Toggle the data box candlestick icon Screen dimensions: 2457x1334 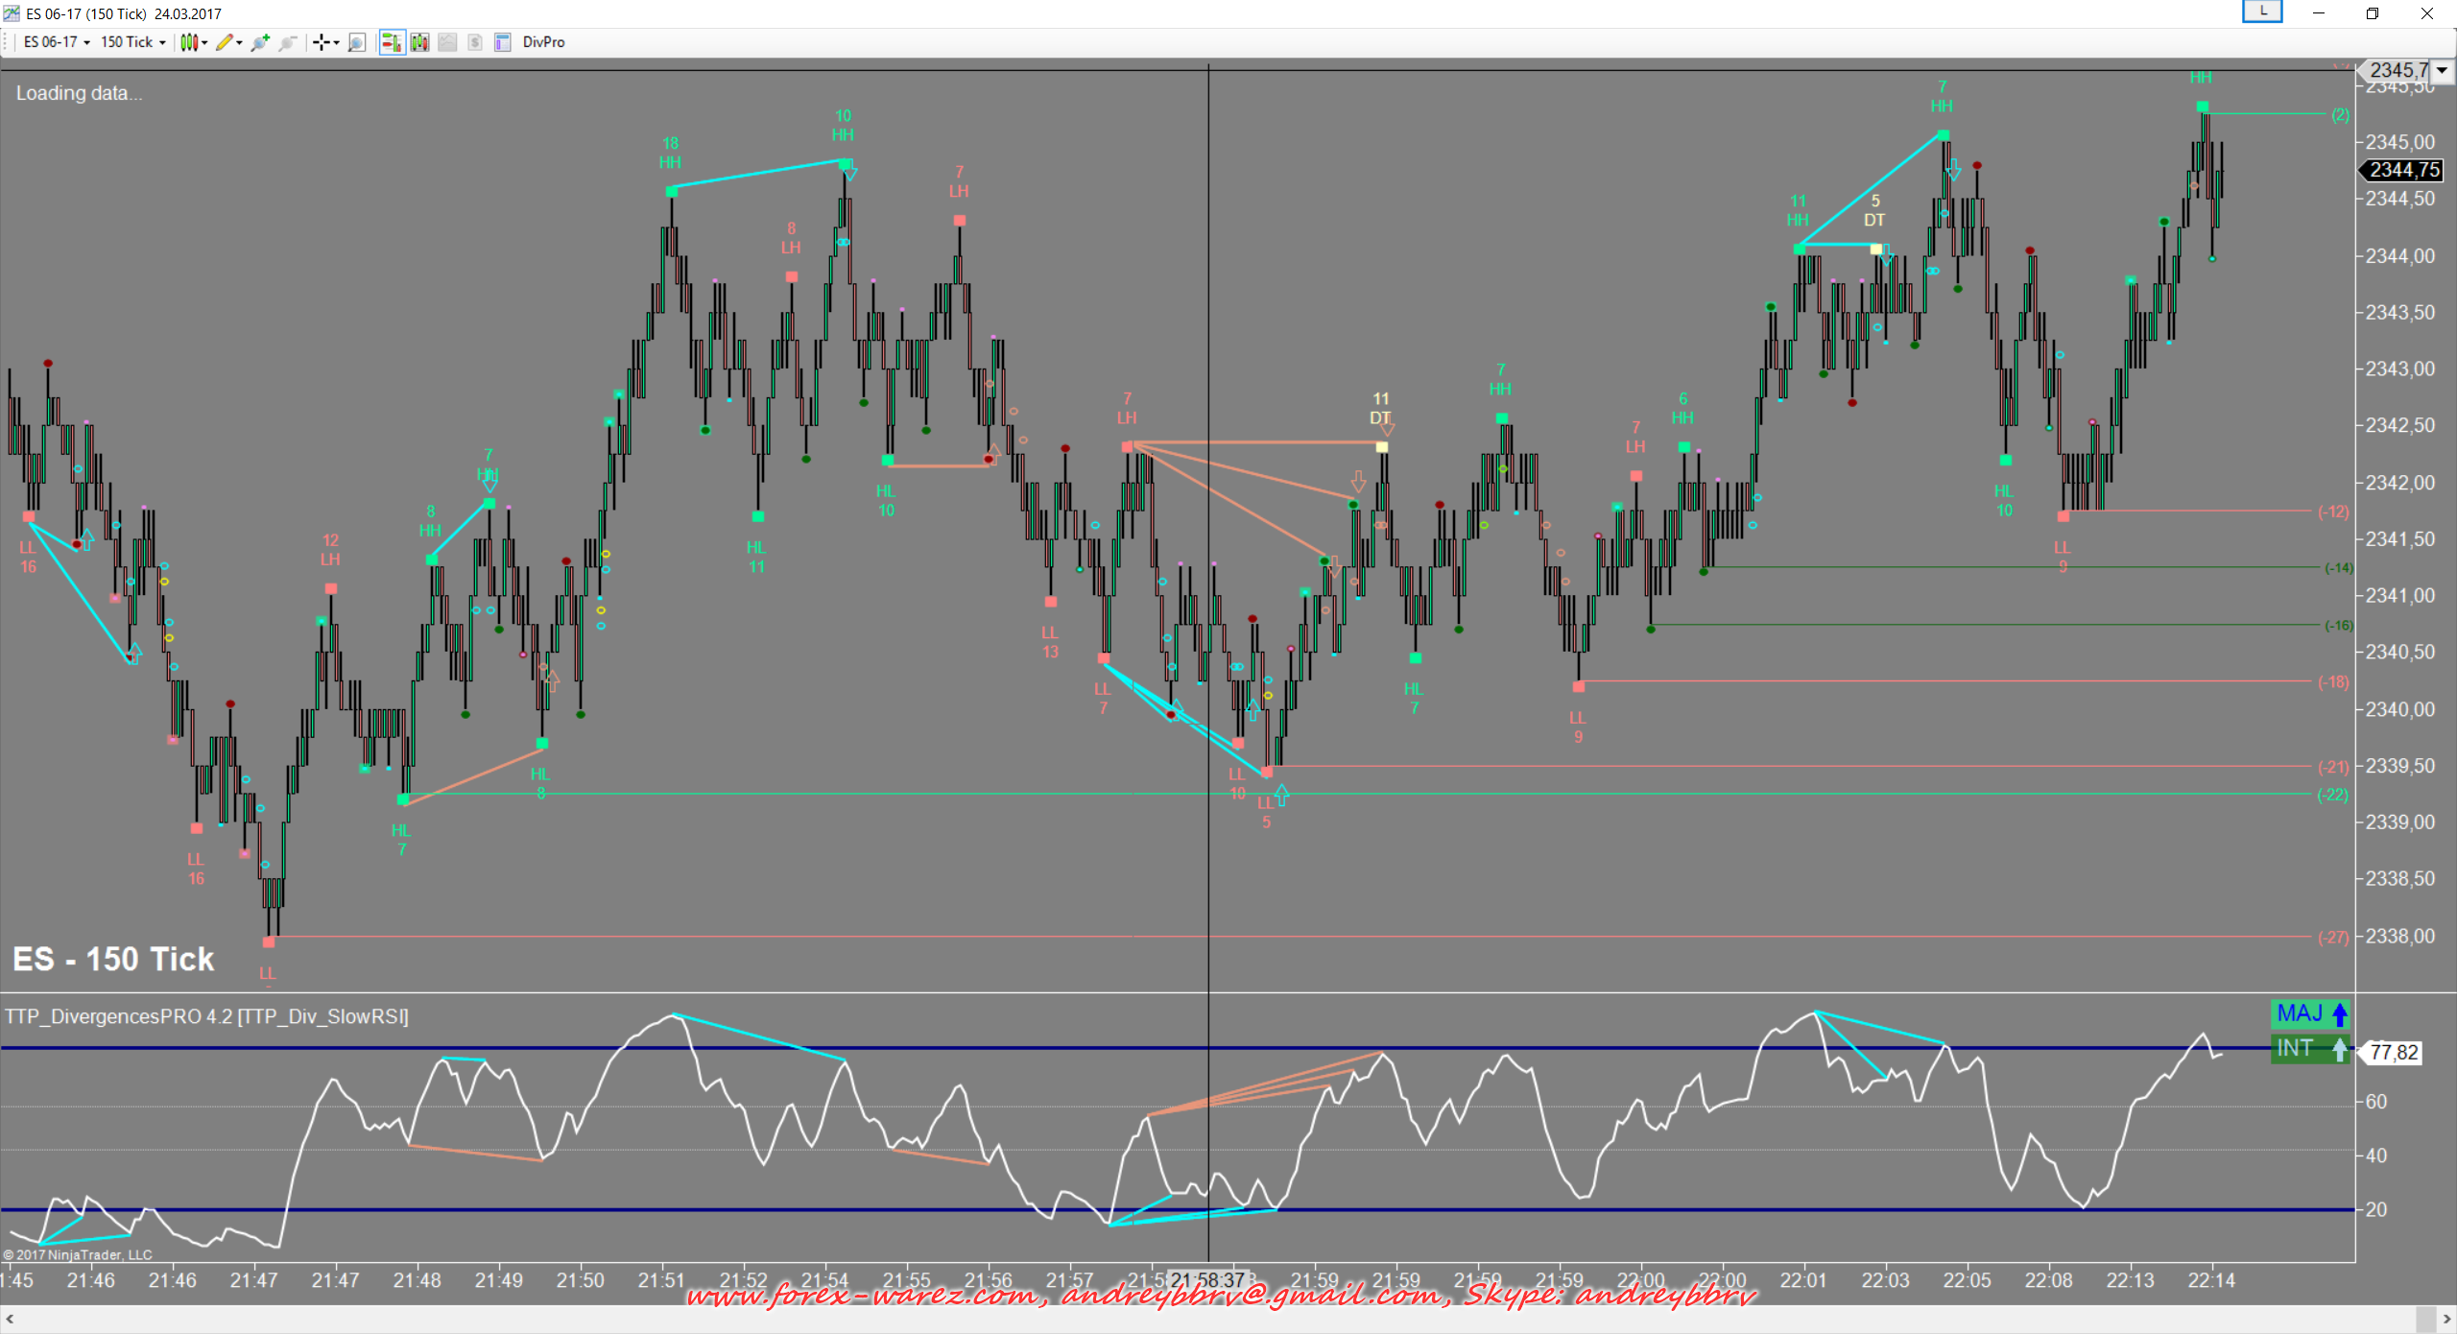(419, 42)
